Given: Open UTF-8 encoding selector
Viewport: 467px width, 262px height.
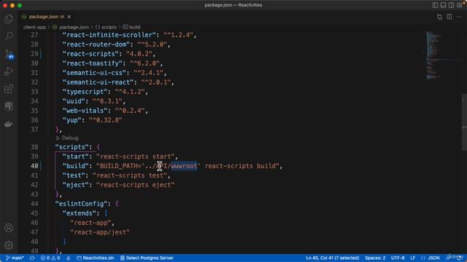Looking at the screenshot, I should tap(398, 258).
